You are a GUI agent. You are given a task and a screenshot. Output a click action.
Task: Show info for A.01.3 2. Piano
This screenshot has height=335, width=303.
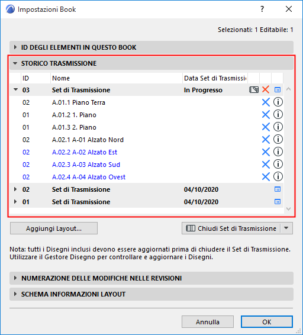click(x=278, y=127)
